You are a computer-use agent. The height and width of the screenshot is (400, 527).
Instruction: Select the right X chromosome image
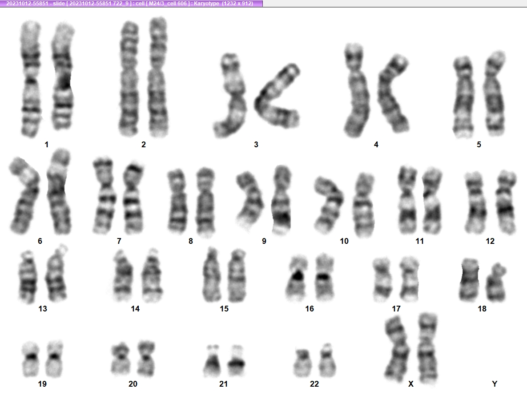[428, 349]
